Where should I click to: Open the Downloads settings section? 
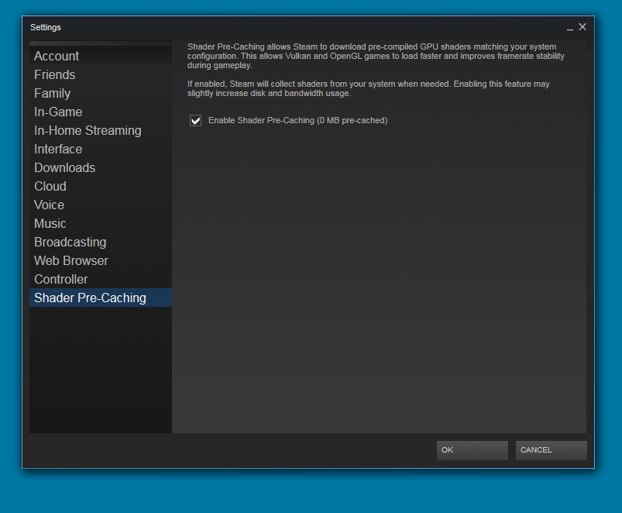tap(64, 167)
